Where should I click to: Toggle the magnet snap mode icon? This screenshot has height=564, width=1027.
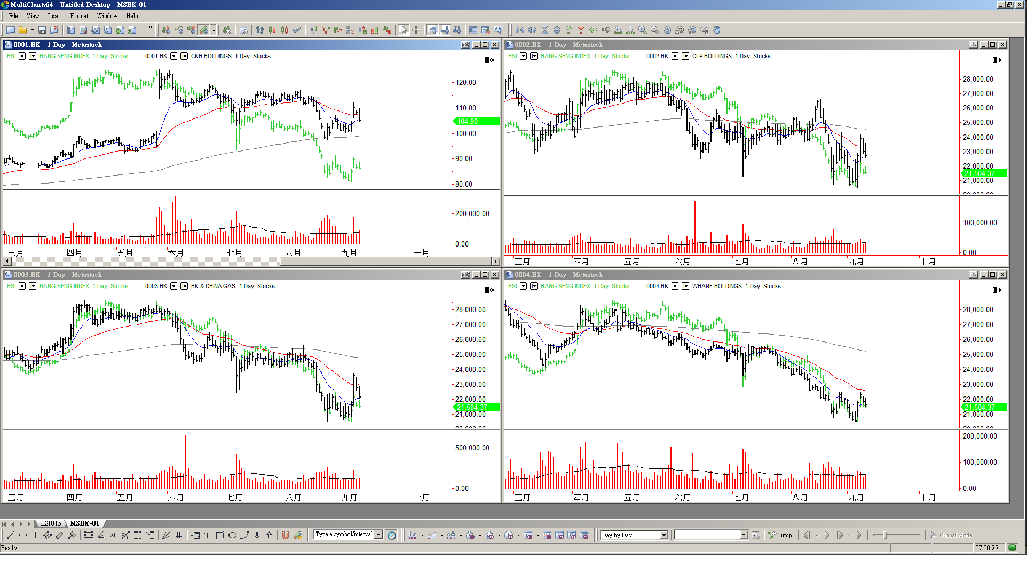[286, 535]
